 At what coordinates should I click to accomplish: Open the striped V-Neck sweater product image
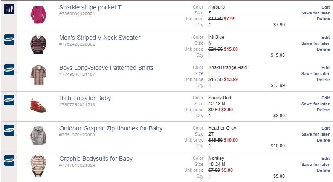pos(38,45)
